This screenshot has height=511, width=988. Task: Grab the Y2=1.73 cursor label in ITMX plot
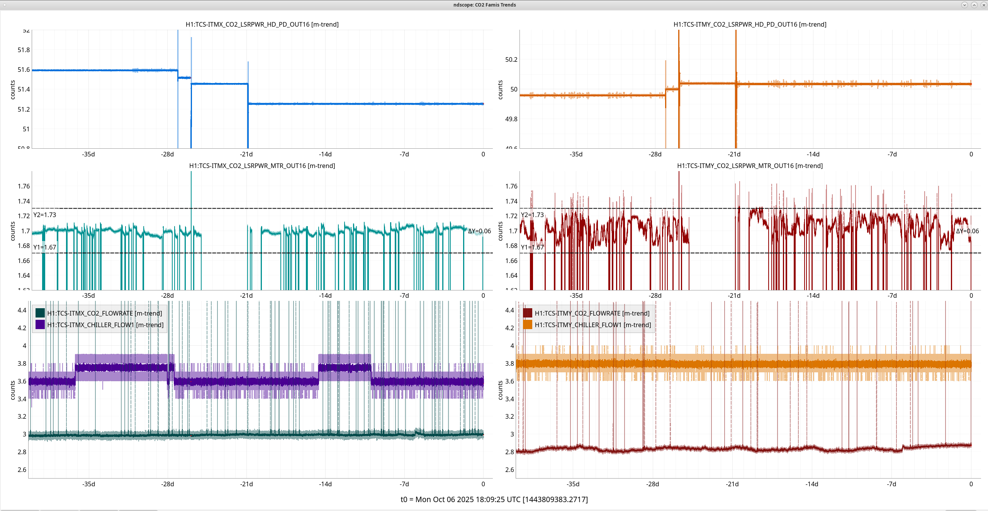pos(45,215)
